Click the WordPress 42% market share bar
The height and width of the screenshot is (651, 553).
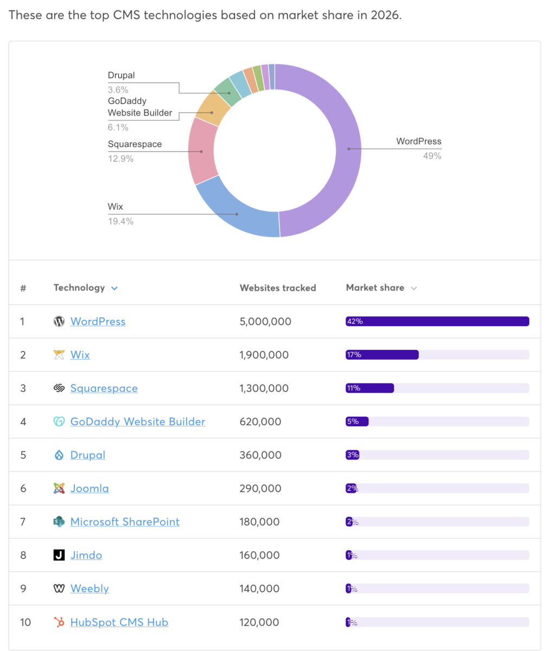pyautogui.click(x=437, y=321)
